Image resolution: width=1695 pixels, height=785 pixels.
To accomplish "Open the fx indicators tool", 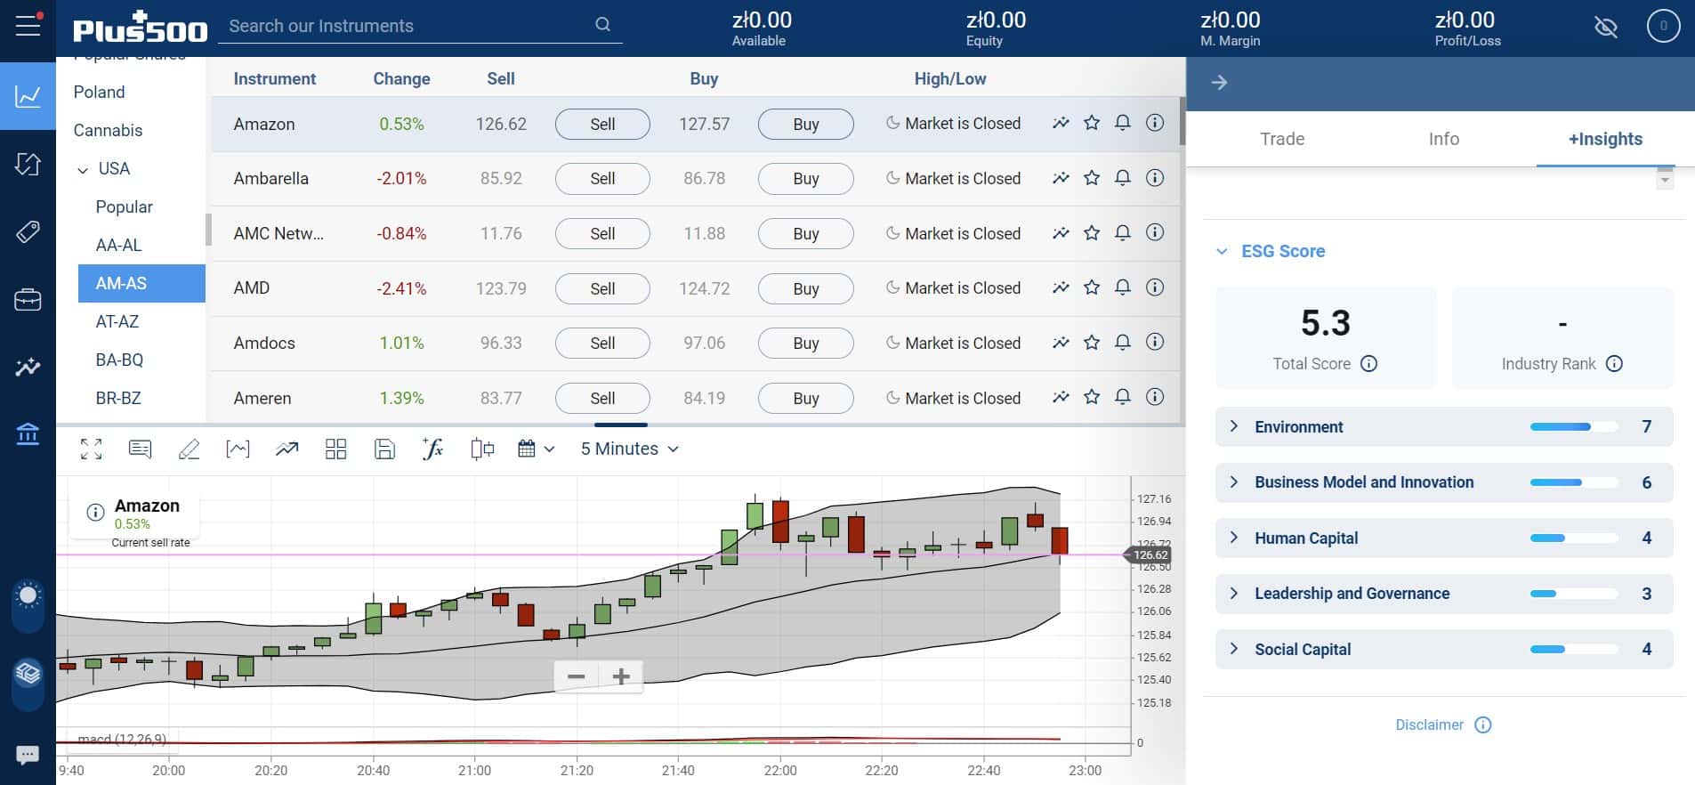I will pos(432,449).
